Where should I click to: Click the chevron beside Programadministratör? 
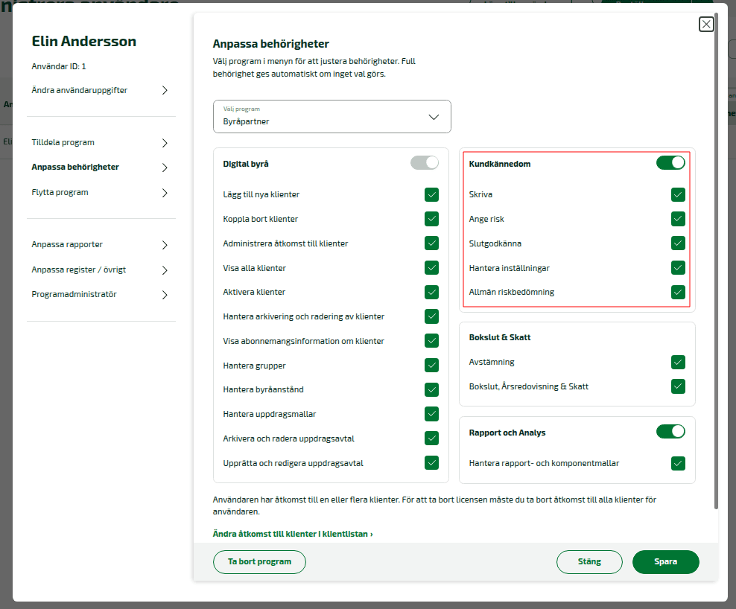[x=165, y=295]
